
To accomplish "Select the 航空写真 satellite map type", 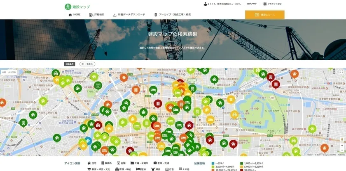I will (12, 72).
